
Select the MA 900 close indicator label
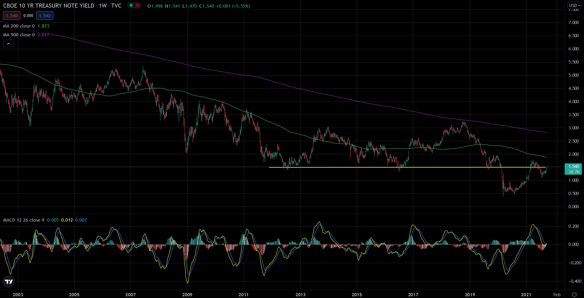pyautogui.click(x=19, y=35)
